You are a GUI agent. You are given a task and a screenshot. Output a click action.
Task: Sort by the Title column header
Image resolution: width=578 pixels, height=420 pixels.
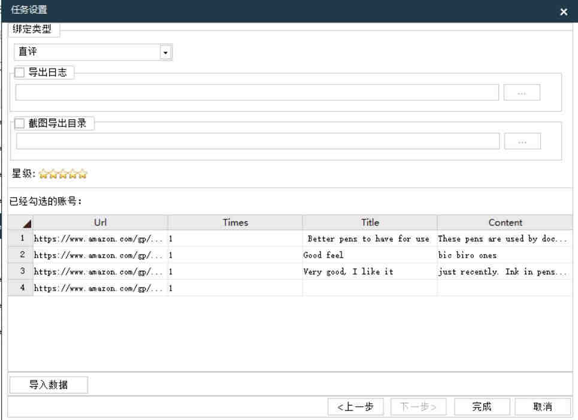click(370, 222)
